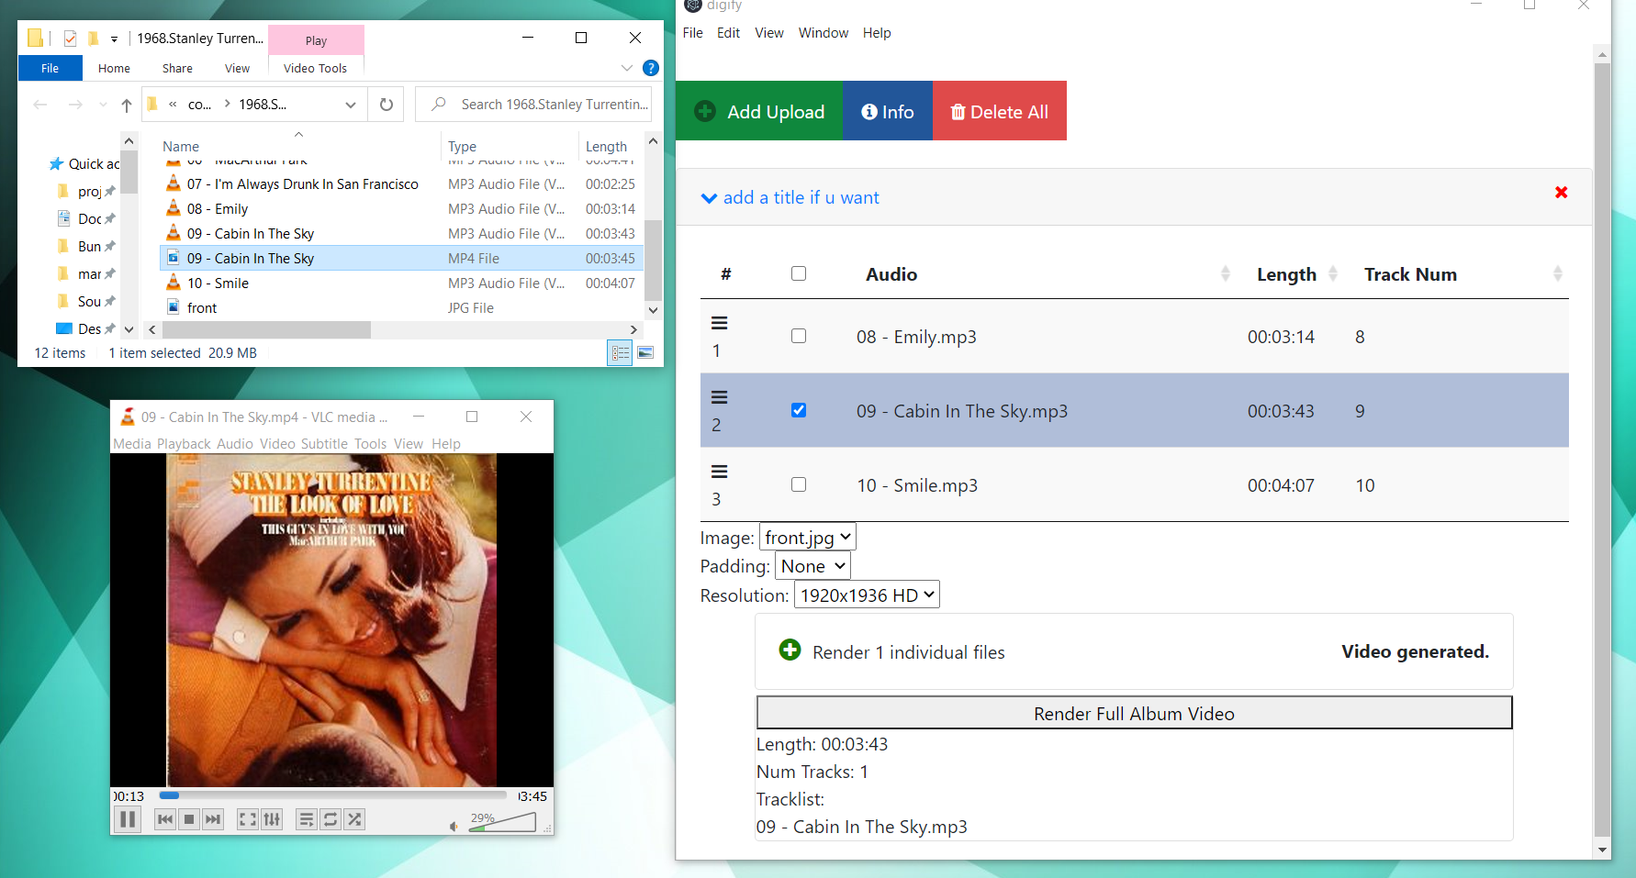Click Explorer Up arrow button
Viewport: 1636px width, 878px height.
127,105
